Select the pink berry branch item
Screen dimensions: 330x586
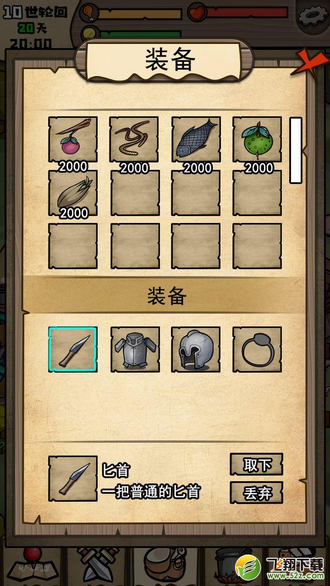(x=73, y=139)
